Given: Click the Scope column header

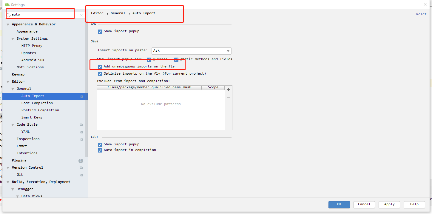Looking at the screenshot, I should (213, 87).
